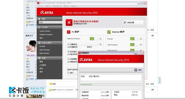Open the 附加程序 menu in Avira
Viewport: 185px width, 99px height.
[57, 6]
